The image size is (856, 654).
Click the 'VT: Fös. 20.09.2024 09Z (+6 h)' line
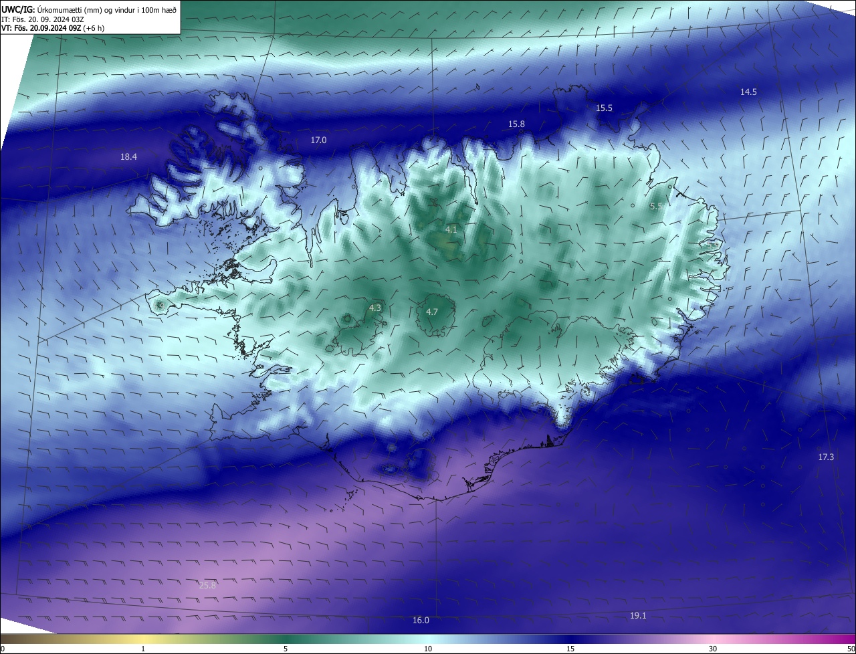click(x=53, y=28)
